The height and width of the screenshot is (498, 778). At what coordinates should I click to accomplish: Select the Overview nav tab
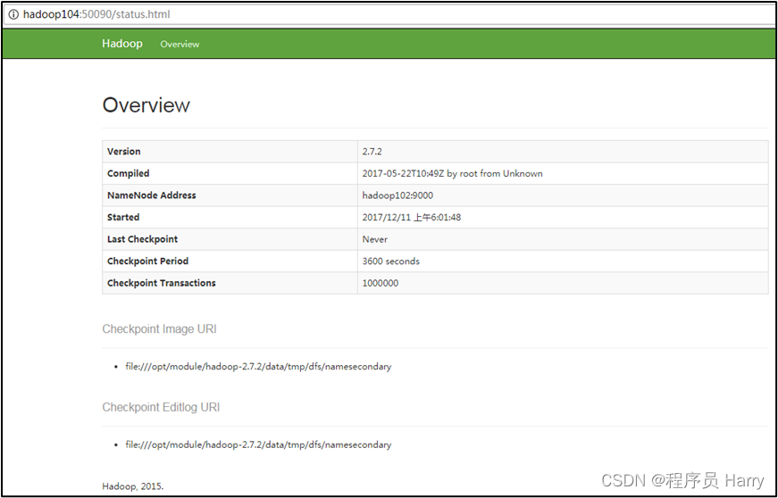tap(180, 44)
